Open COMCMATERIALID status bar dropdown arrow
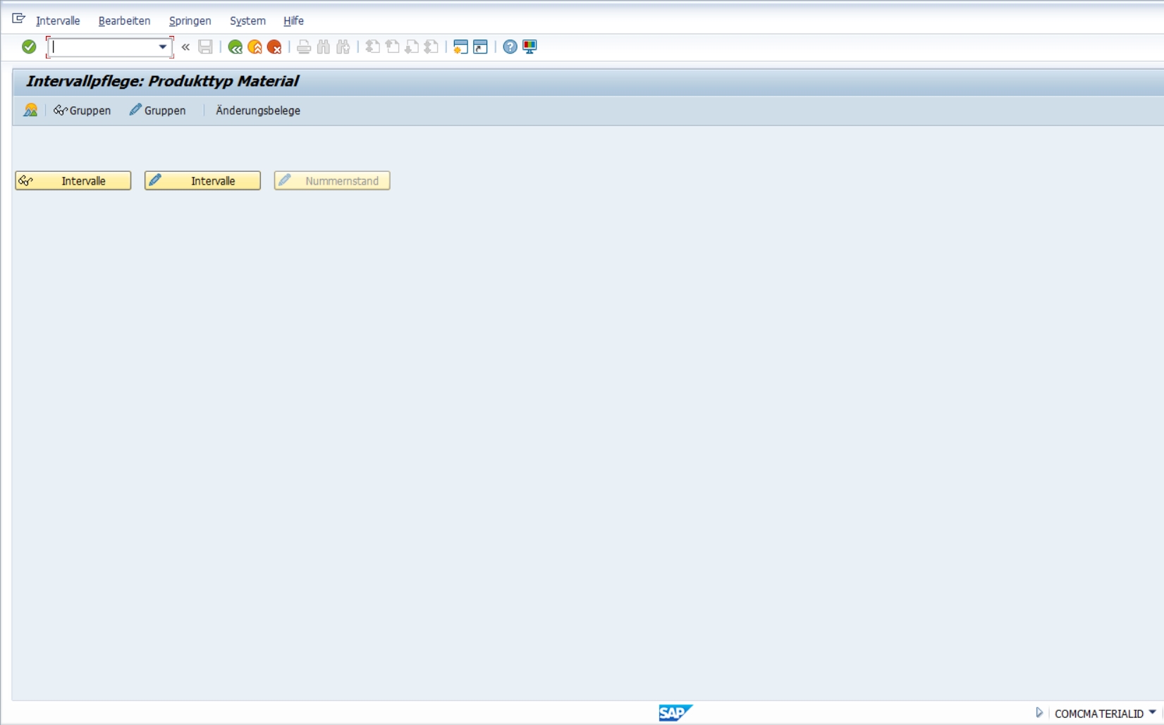The width and height of the screenshot is (1164, 725). coord(1153,712)
